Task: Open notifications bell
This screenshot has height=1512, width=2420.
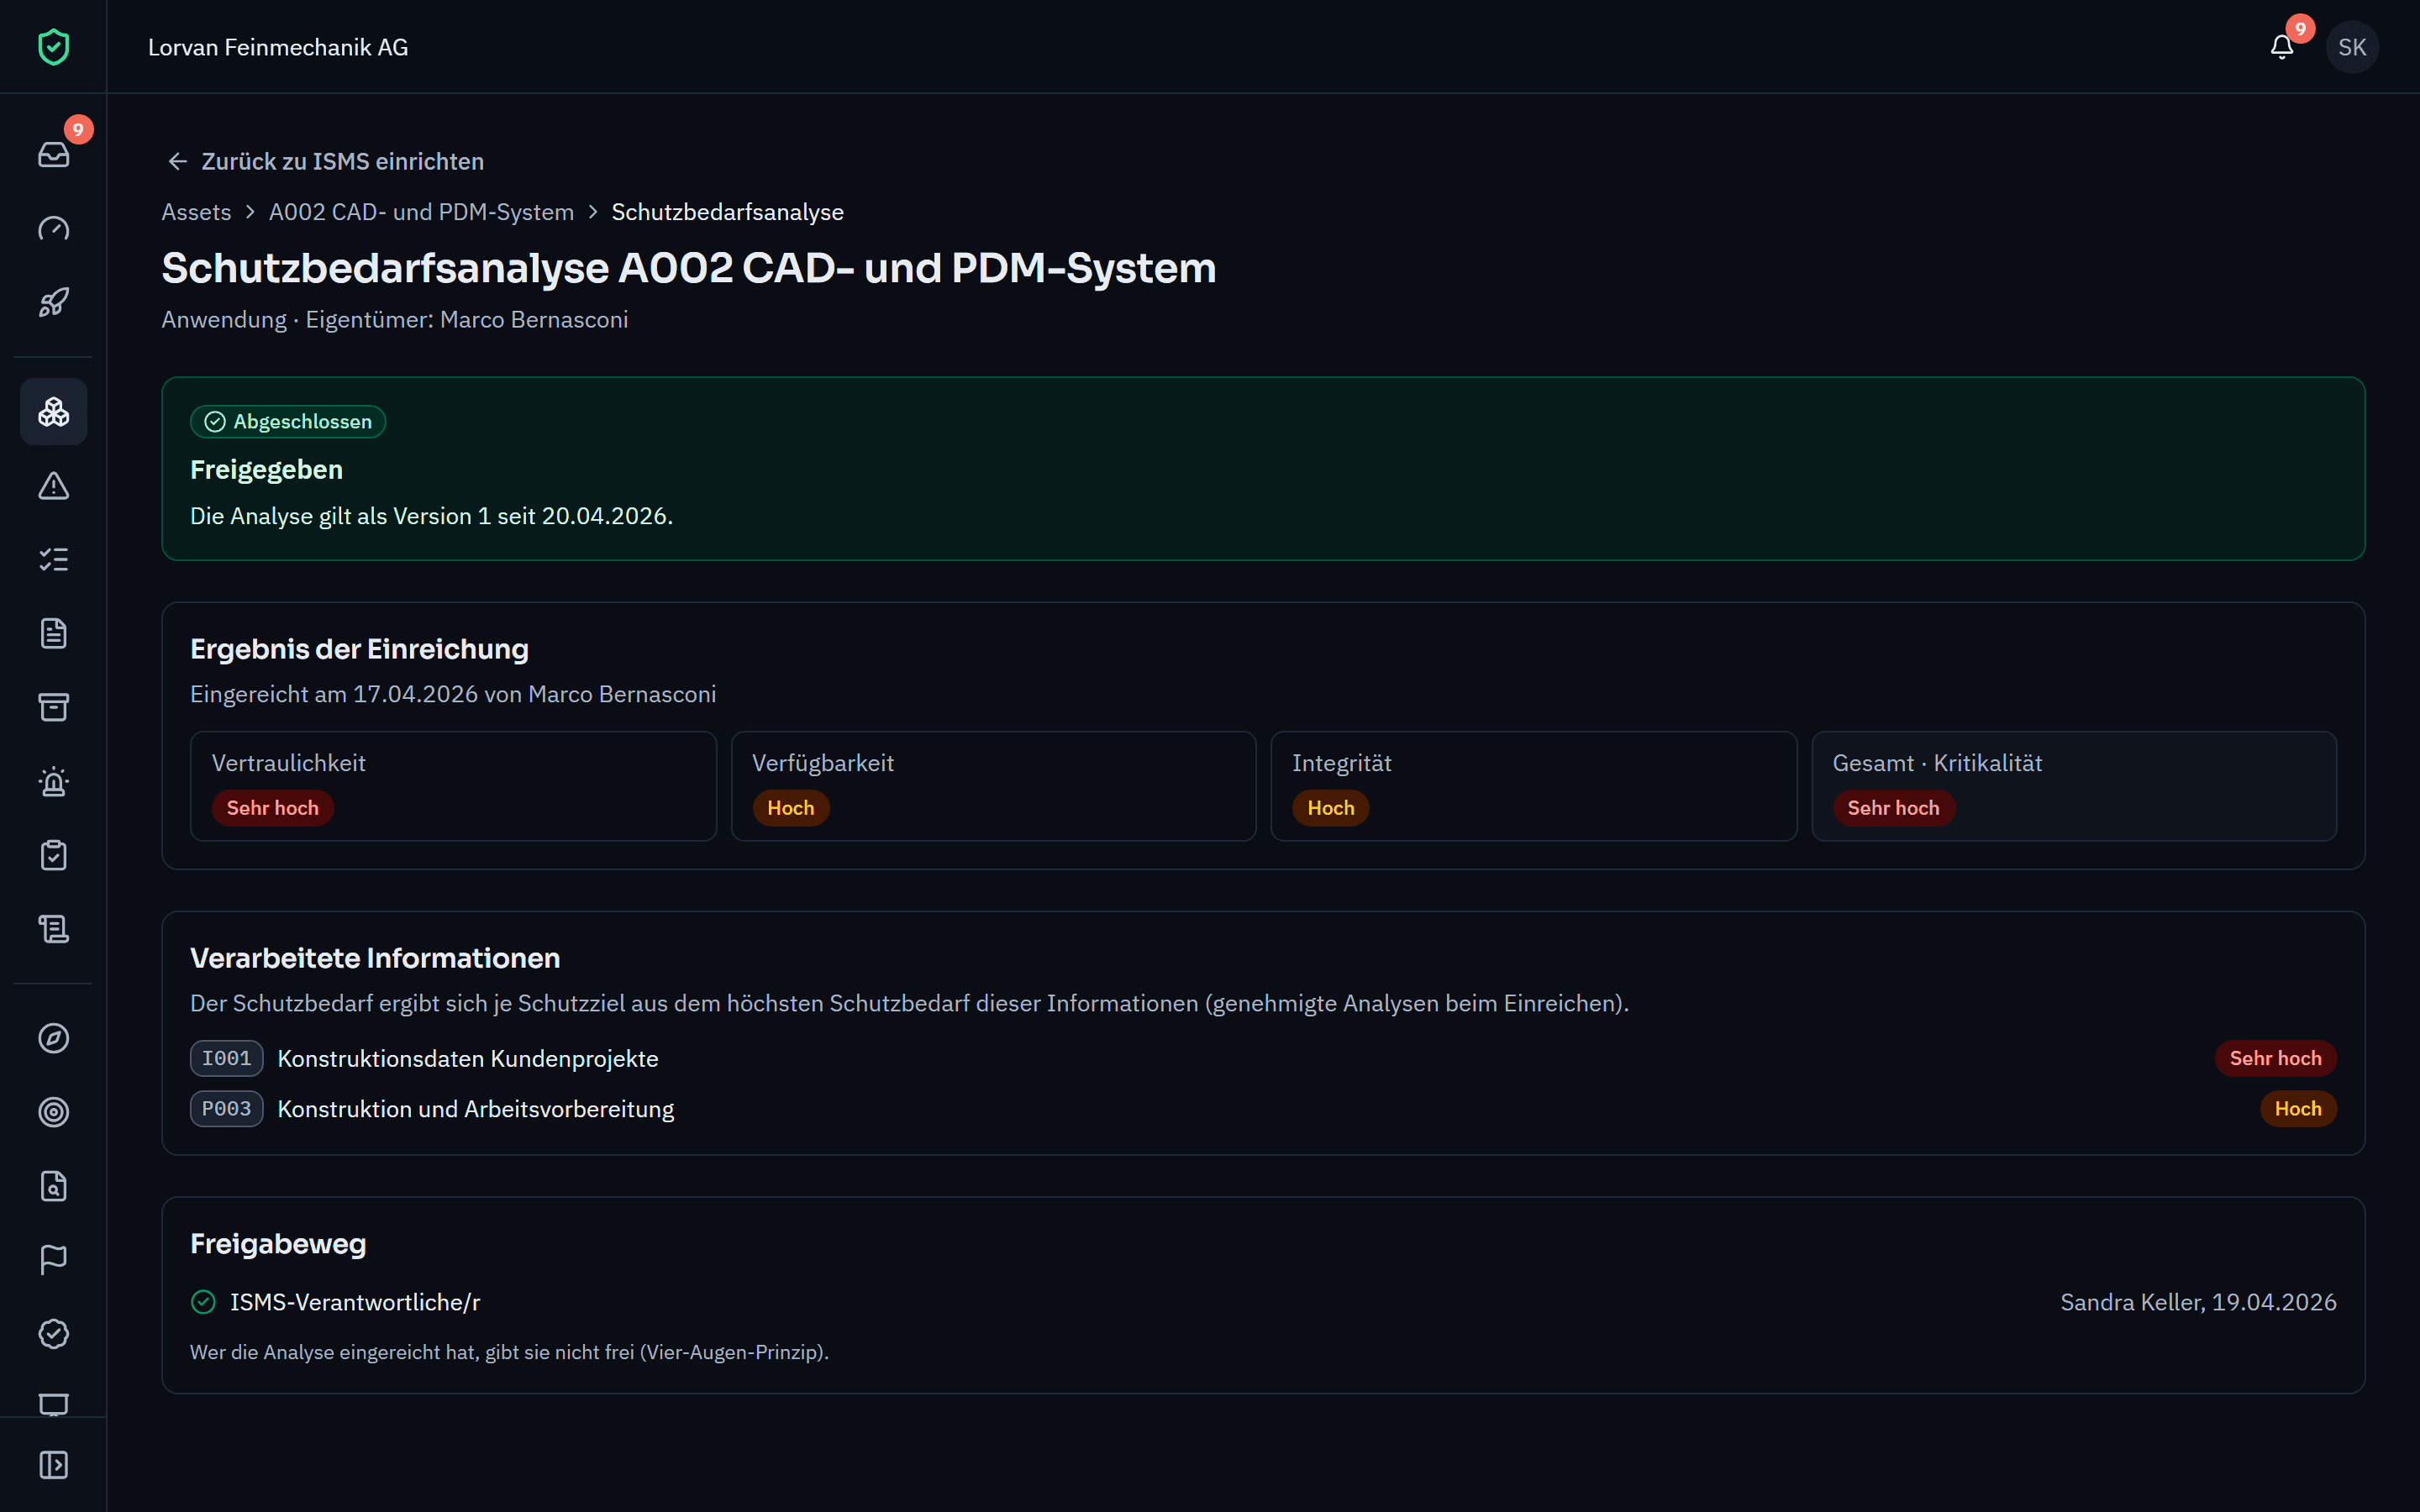Action: (2282, 47)
